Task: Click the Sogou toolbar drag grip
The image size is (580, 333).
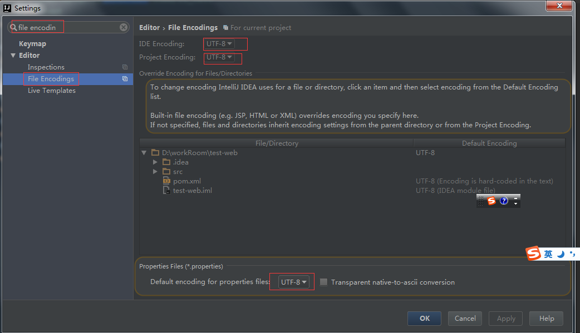Action: 481,201
